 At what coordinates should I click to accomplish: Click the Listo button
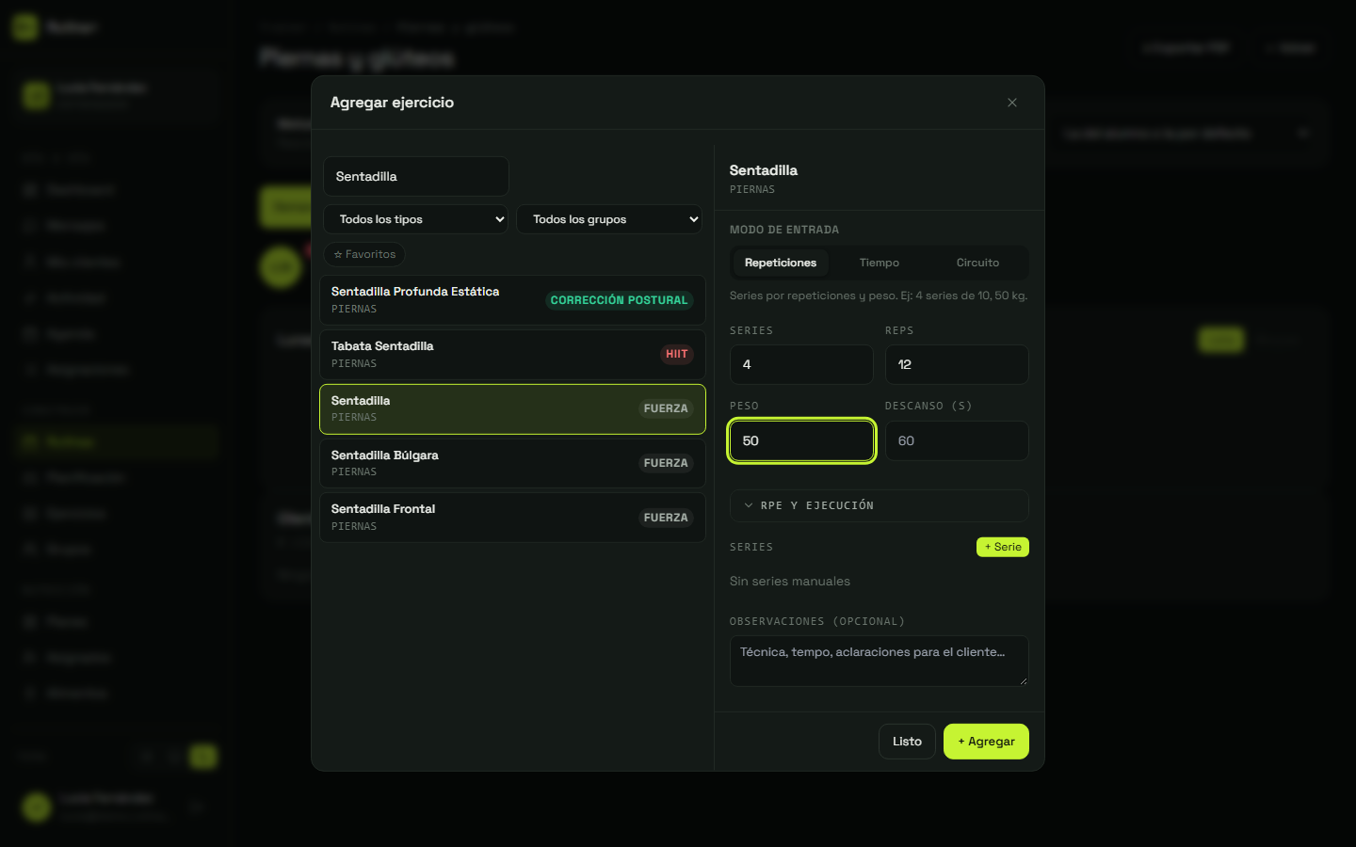907,742
